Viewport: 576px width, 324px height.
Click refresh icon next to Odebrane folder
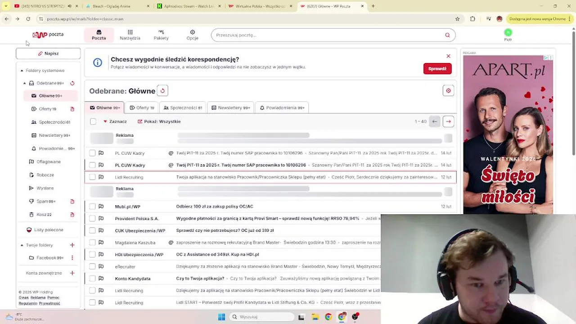[x=72, y=83]
